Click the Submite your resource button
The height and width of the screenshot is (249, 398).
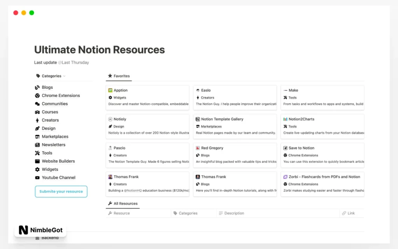pos(61,192)
